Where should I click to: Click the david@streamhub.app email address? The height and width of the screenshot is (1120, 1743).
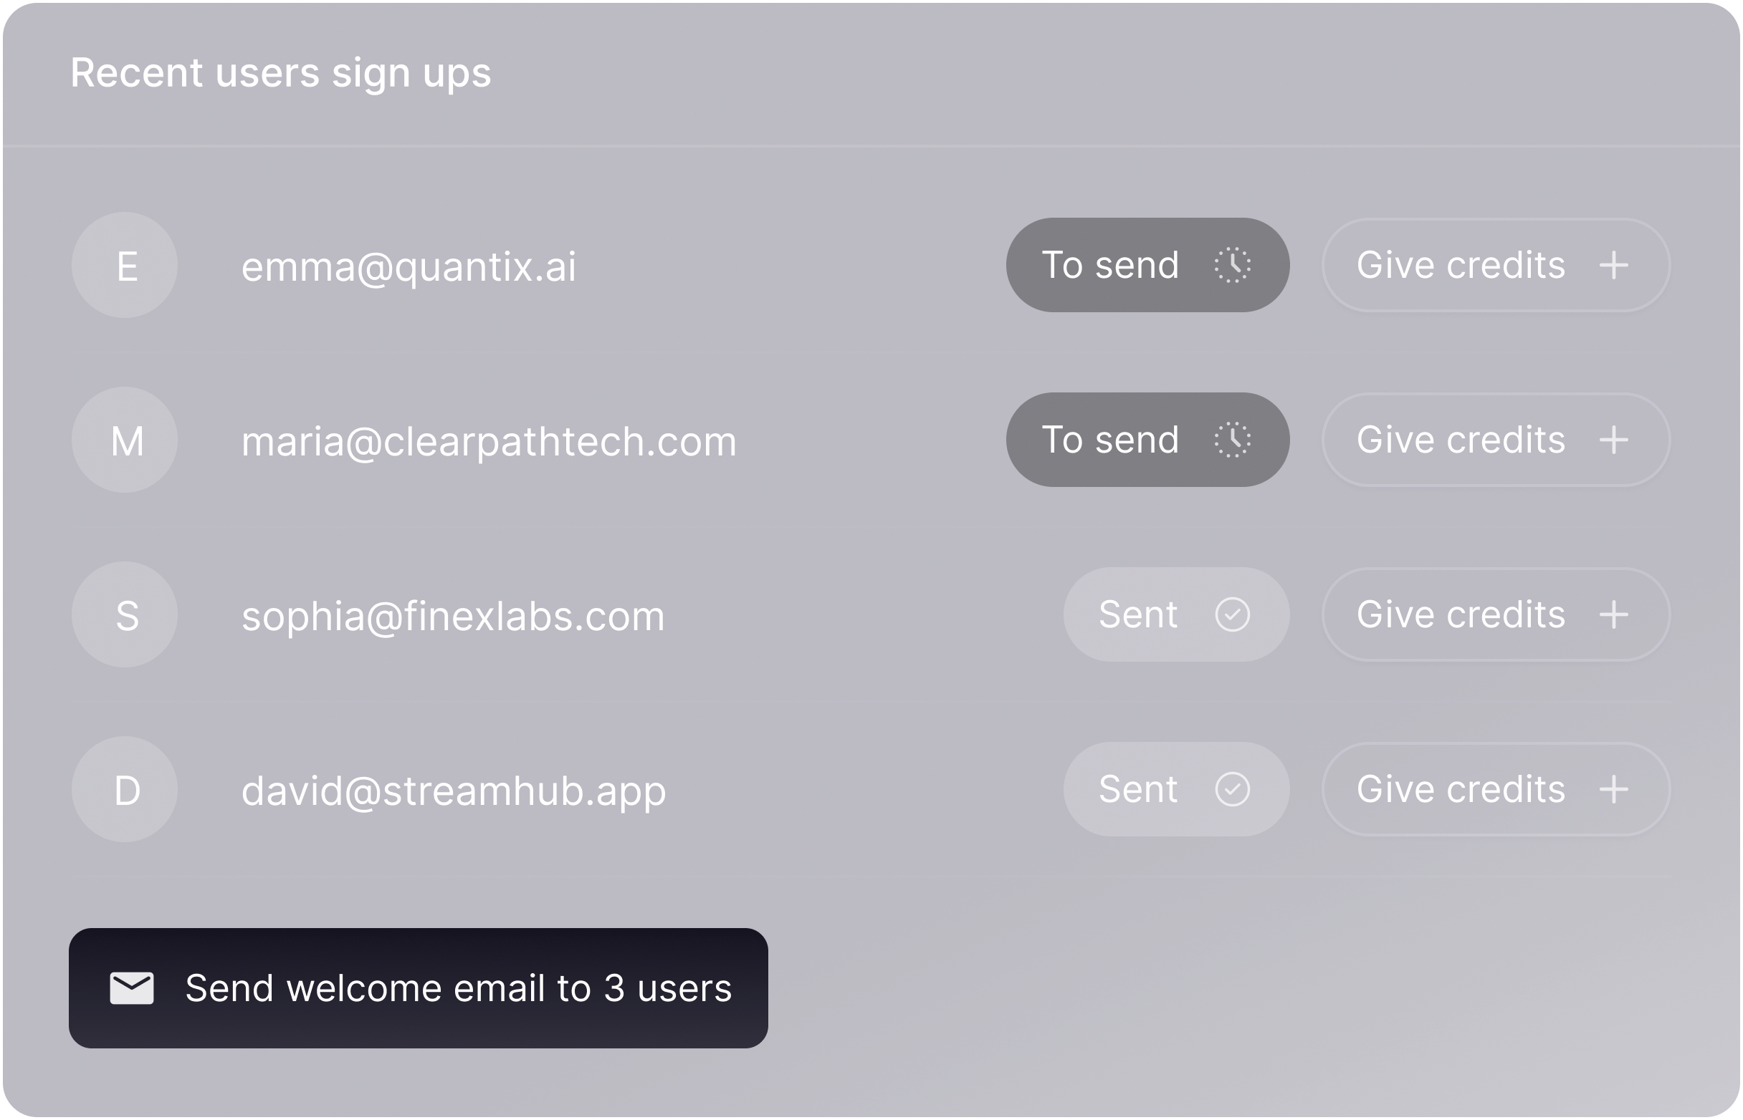click(454, 791)
